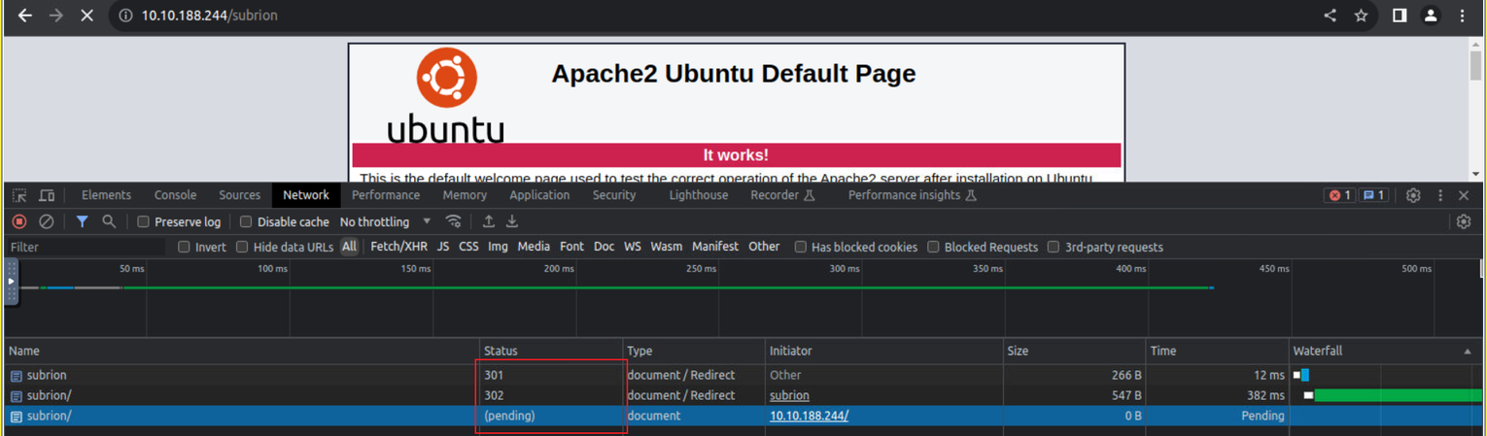The width and height of the screenshot is (1487, 436).
Task: Activate the inspect element picker
Action: (19, 195)
